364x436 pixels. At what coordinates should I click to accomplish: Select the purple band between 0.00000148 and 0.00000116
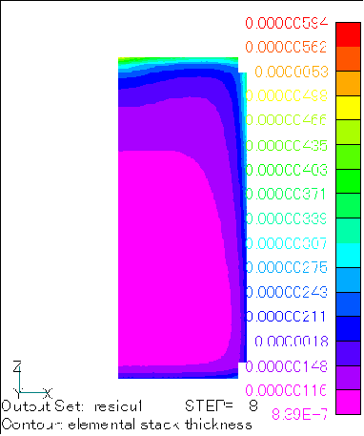[348, 378]
